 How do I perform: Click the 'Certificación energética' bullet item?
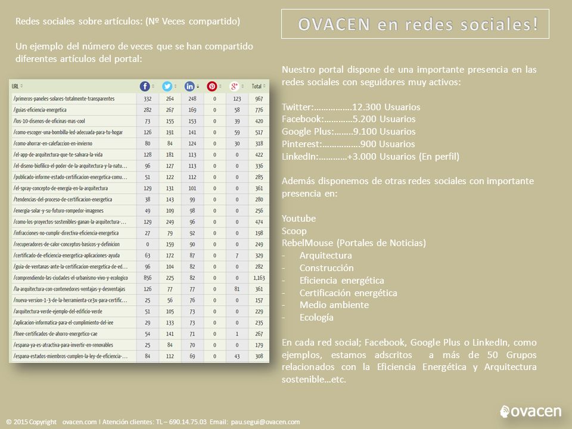tap(349, 293)
